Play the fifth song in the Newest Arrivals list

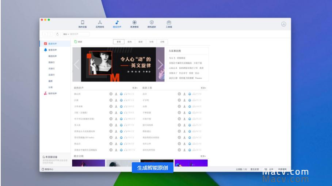(179, 119)
